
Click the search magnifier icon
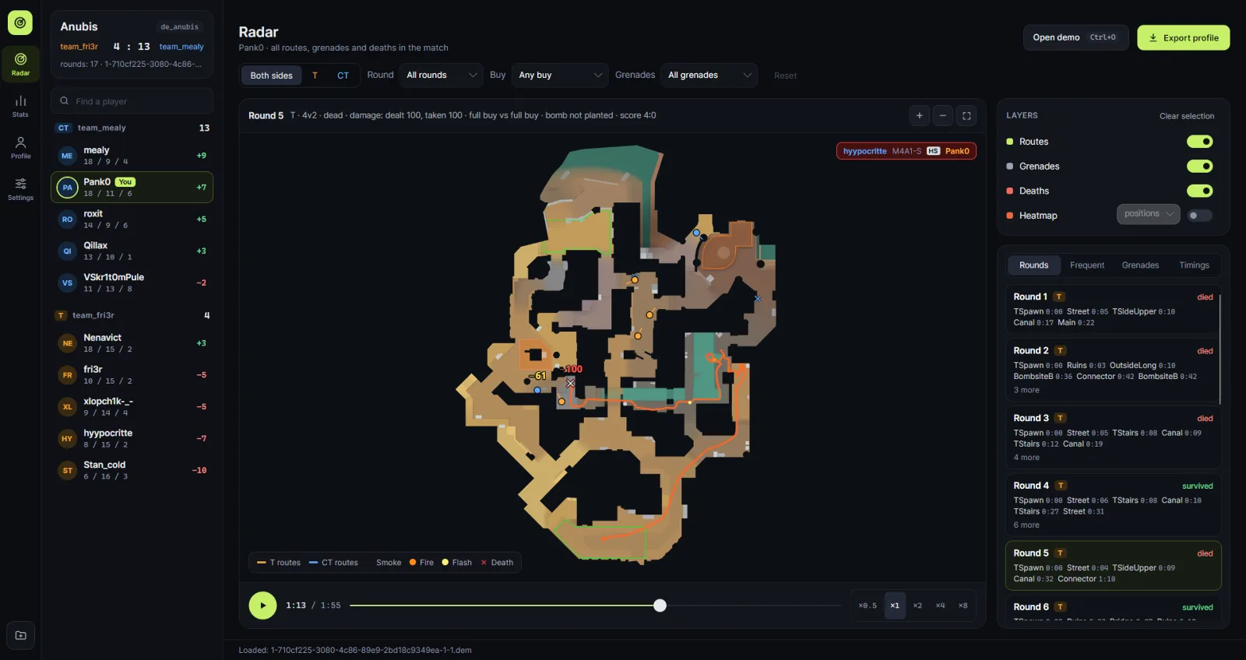pos(65,101)
